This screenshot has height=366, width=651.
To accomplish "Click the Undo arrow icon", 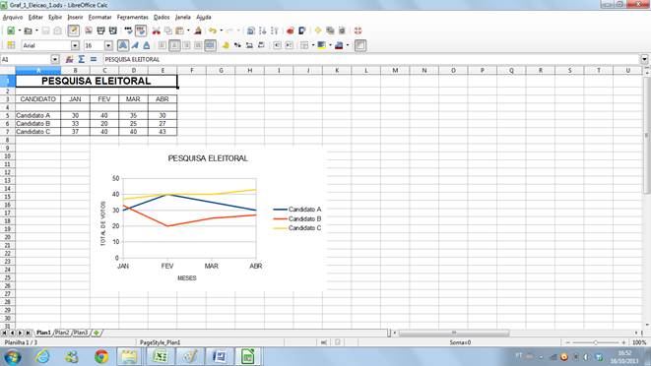I will tap(213, 30).
